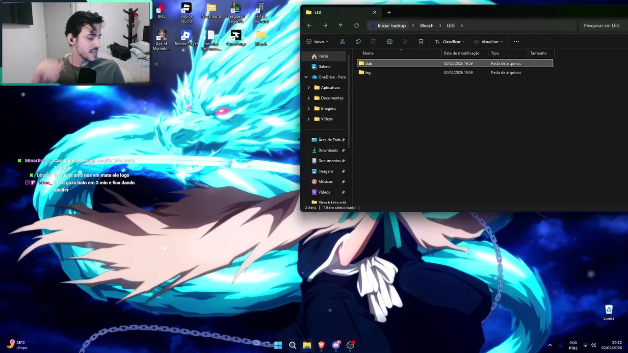The height and width of the screenshot is (353, 628).
Task: Open the Classificar sort dropdown
Action: tap(450, 42)
